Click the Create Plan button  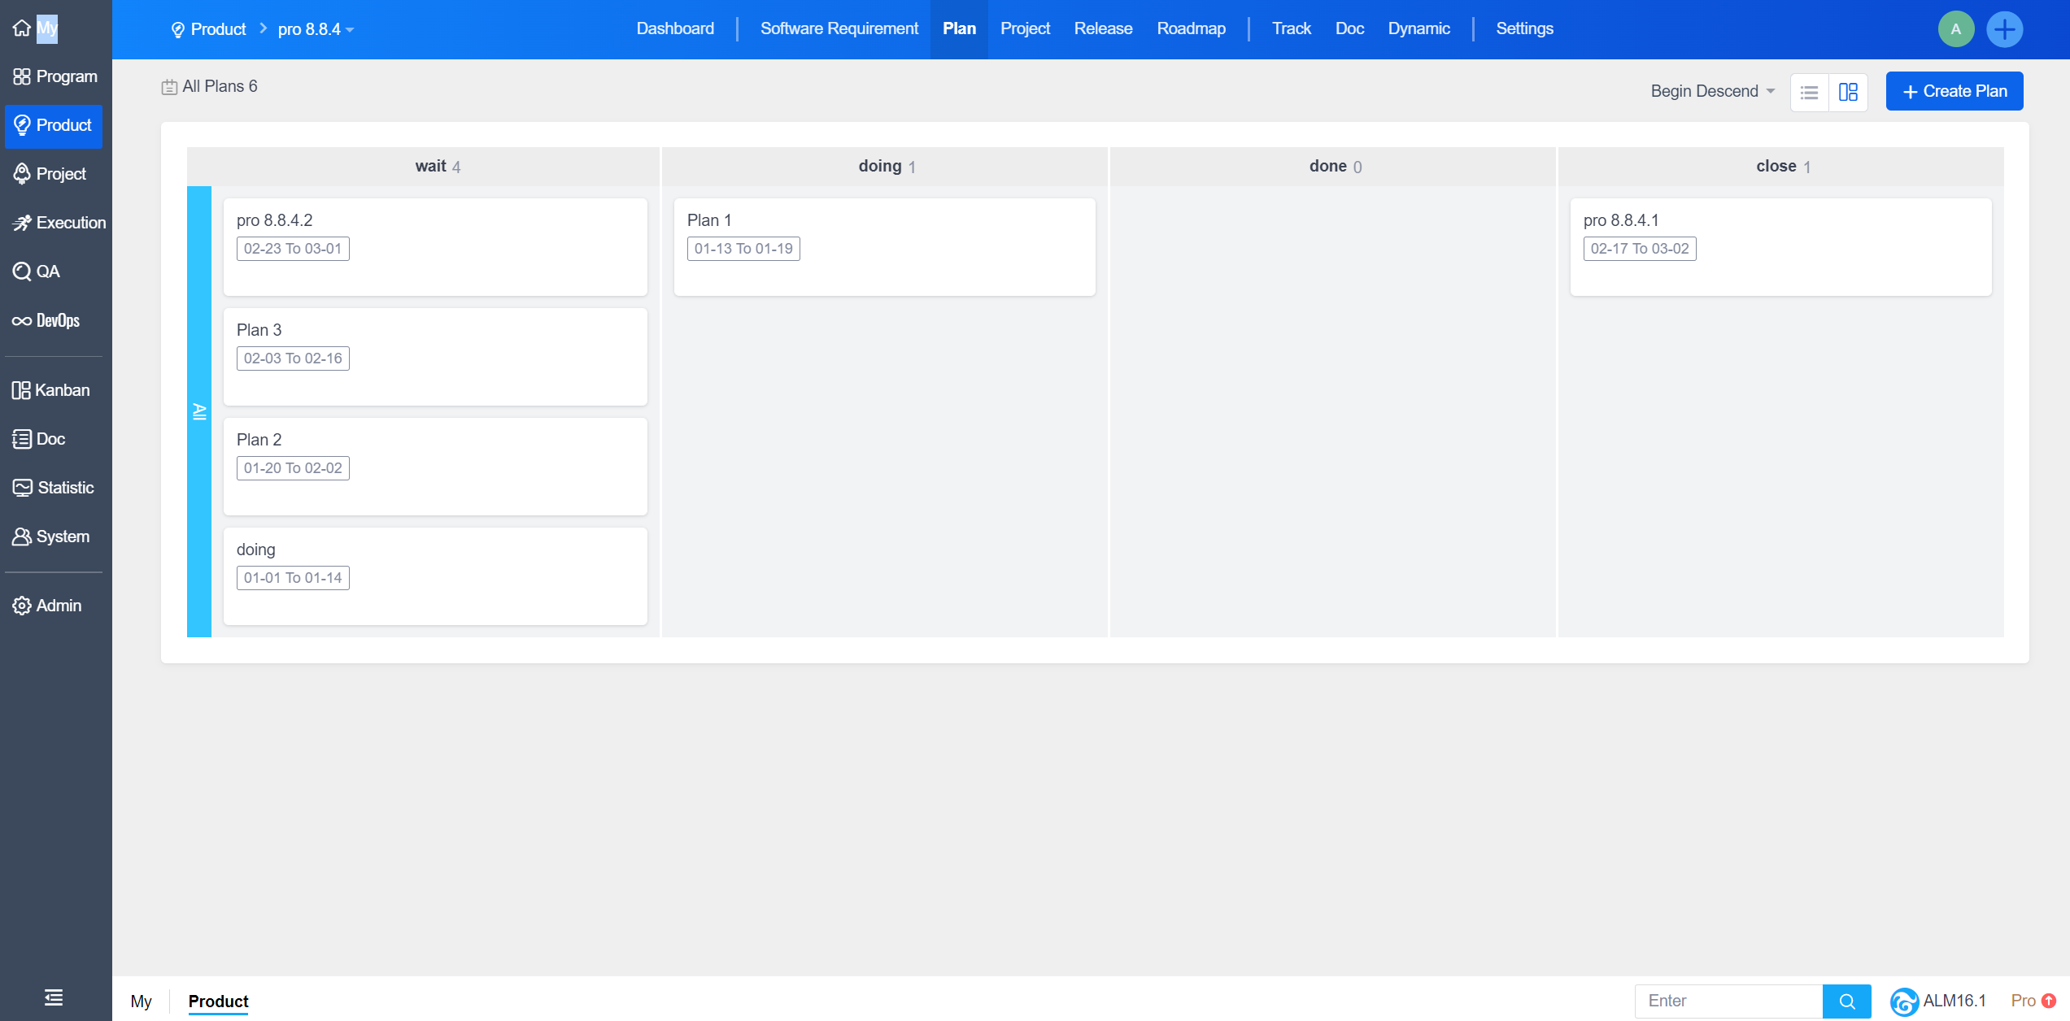coord(1954,91)
